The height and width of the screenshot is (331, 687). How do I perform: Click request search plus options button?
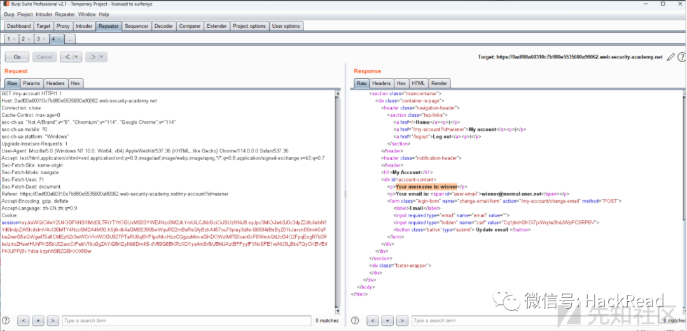click(38, 320)
